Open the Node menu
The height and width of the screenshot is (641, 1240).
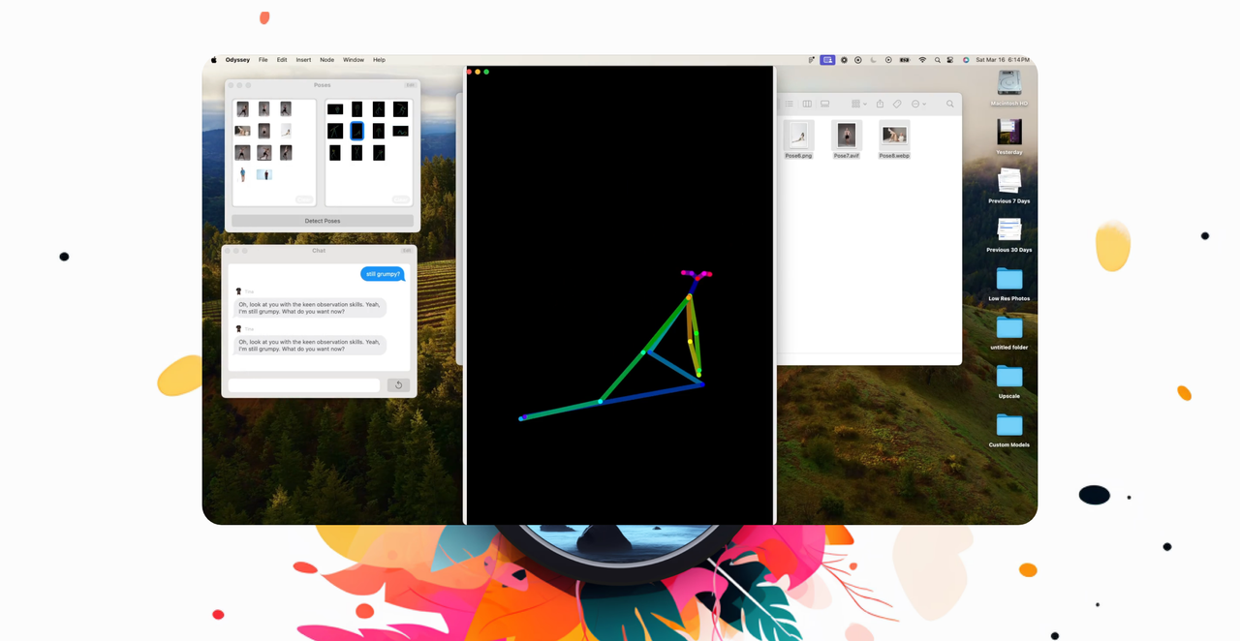point(327,60)
